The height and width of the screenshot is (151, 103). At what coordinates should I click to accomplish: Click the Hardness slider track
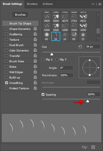pos(71,87)
